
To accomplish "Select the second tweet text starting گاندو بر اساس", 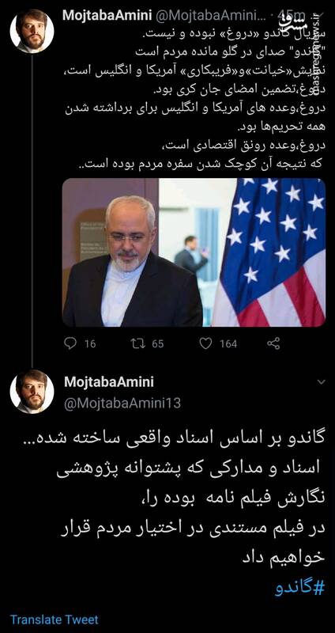I will (190, 498).
